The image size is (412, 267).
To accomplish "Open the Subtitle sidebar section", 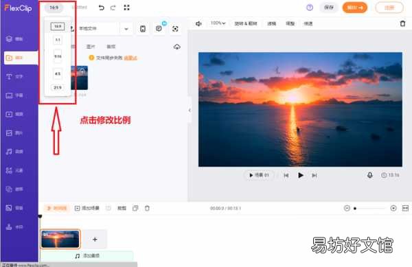I will [14, 95].
